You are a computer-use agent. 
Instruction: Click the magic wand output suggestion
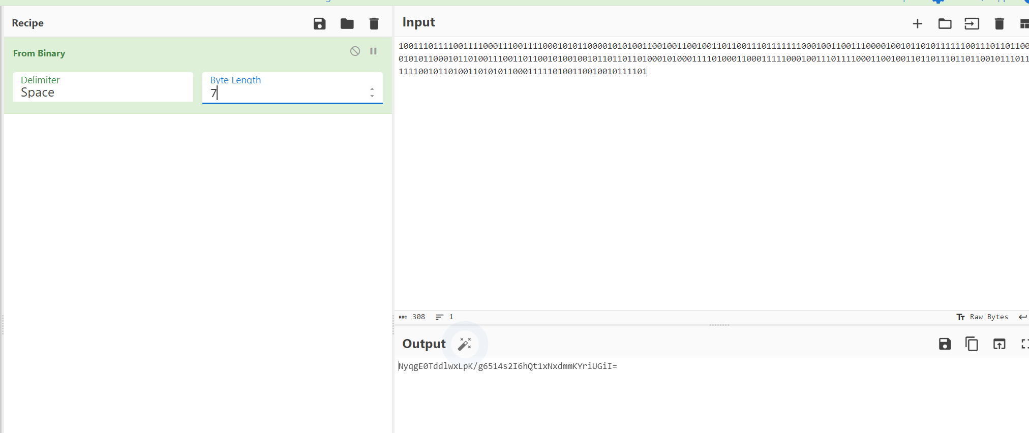point(465,344)
